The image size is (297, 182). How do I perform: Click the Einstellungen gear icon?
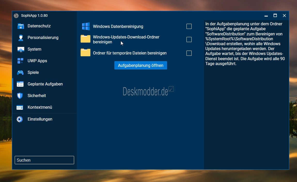20,119
